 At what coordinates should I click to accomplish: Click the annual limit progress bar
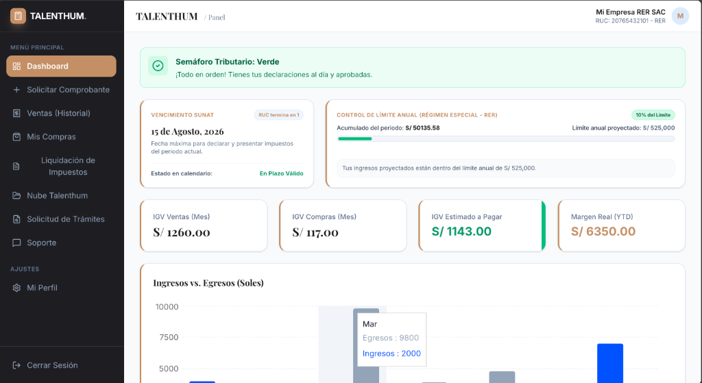click(506, 138)
